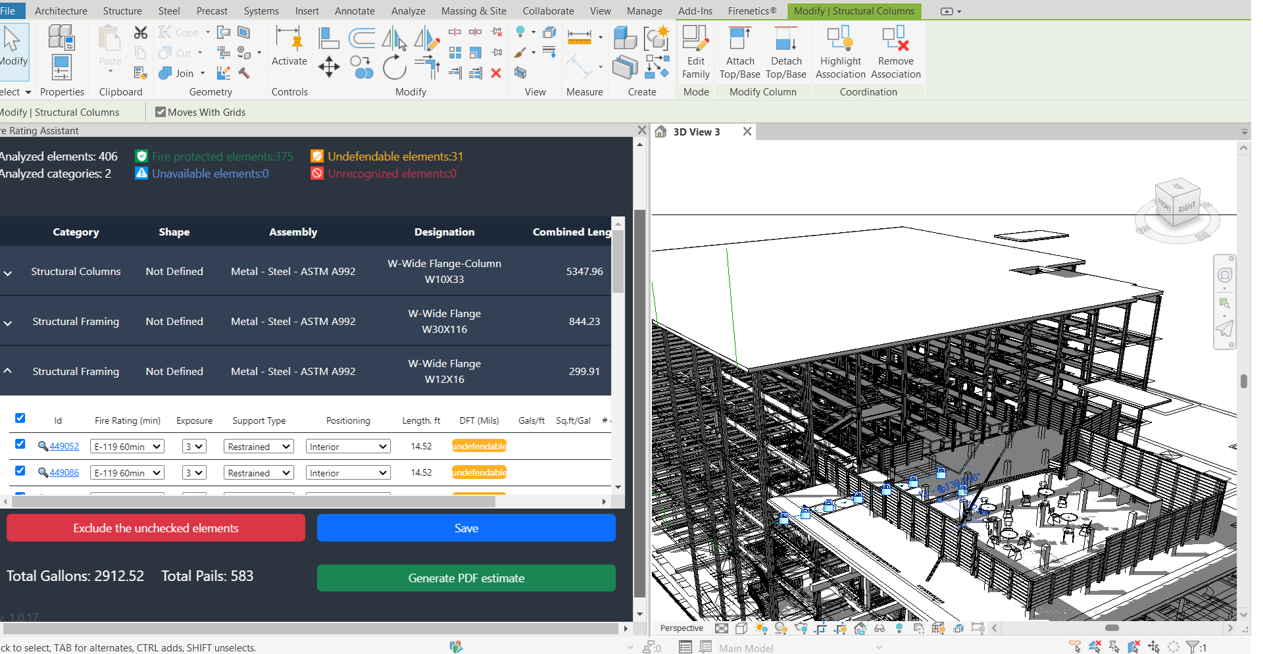Click Exclude the unchecked elements button
The height and width of the screenshot is (654, 1263).
pos(156,528)
